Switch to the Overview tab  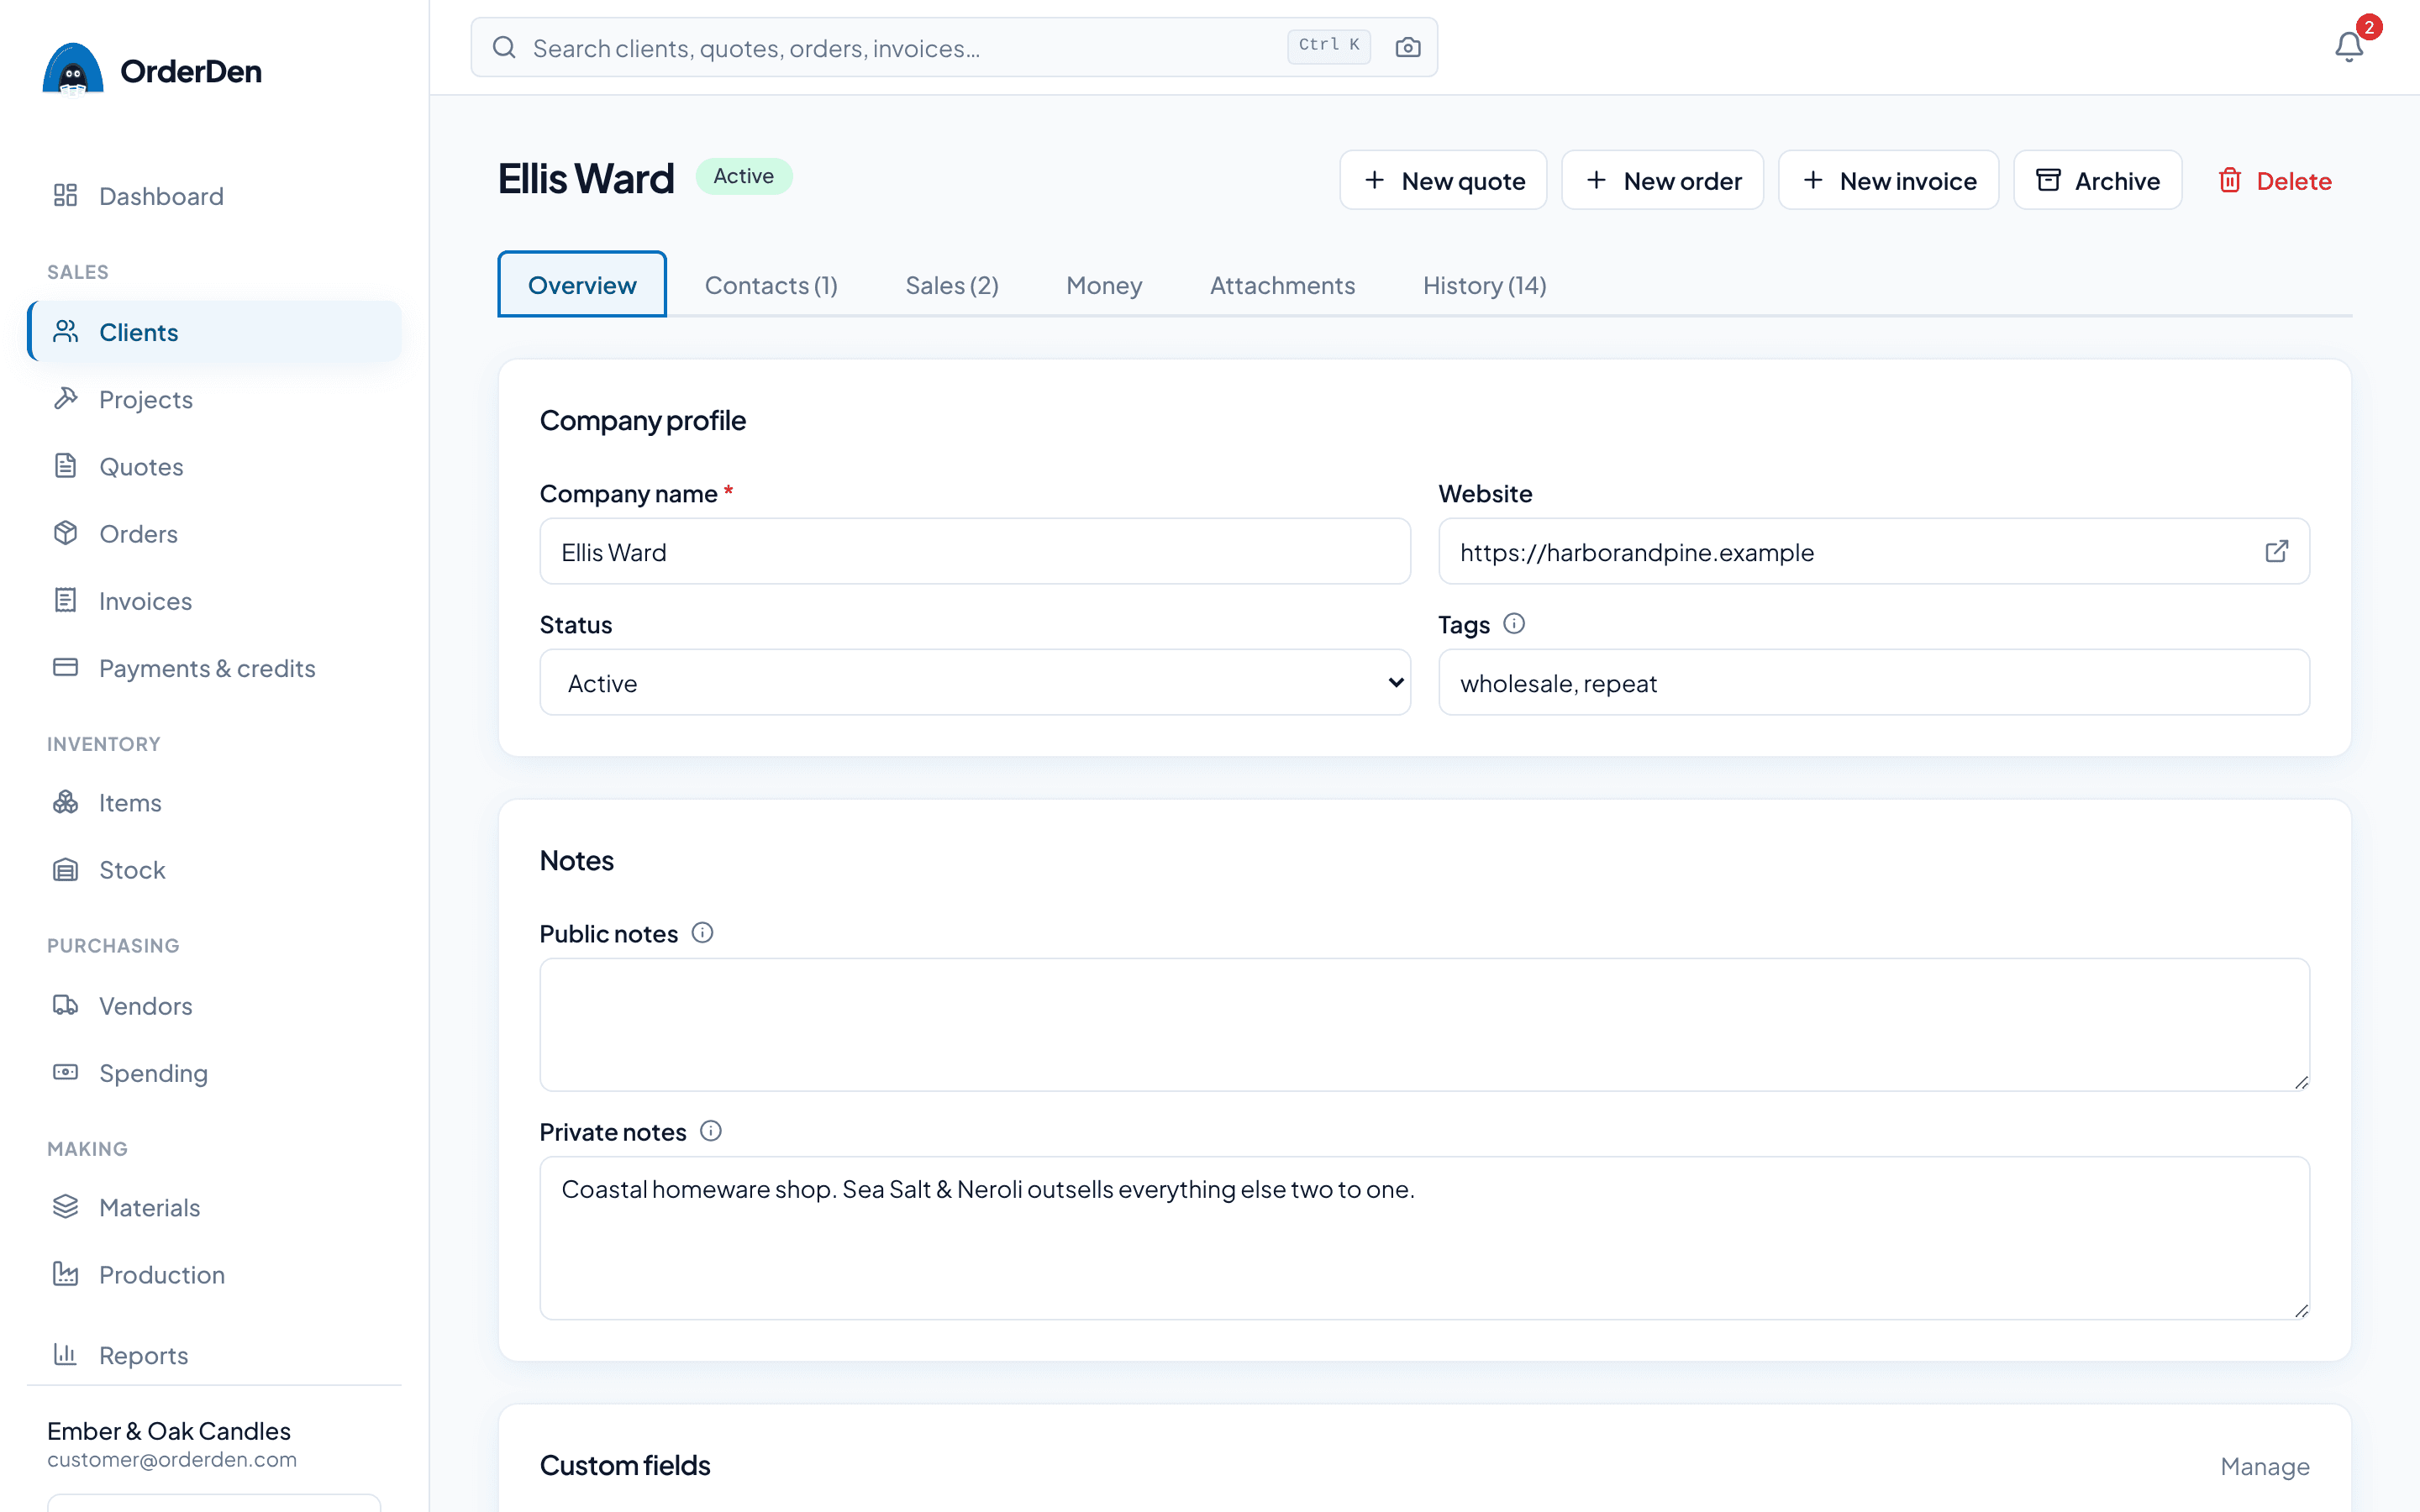[582, 285]
